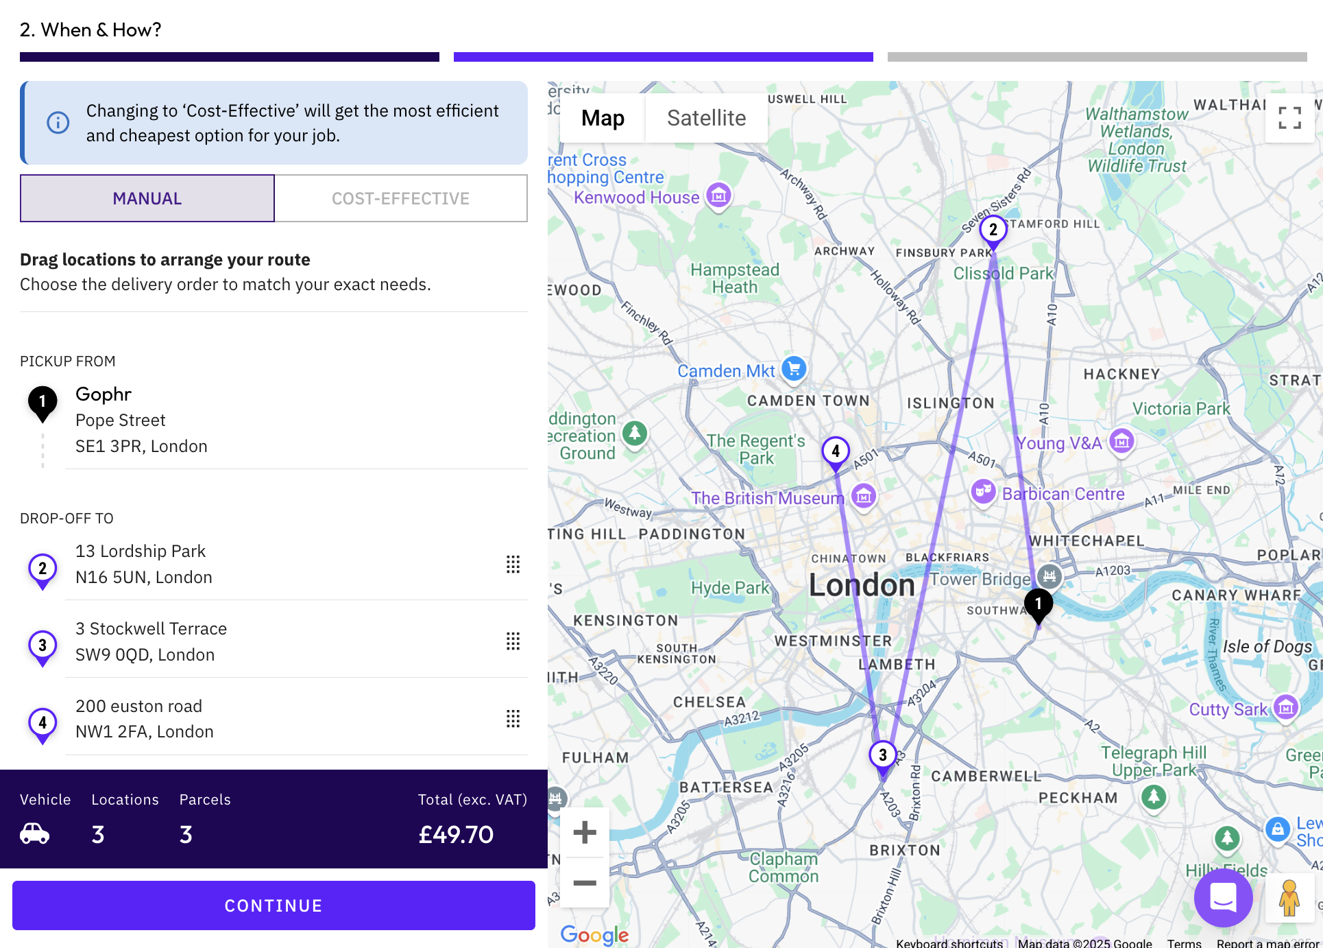1323x948 pixels.
Task: Click the first dark progress step bar
Action: 230,57
